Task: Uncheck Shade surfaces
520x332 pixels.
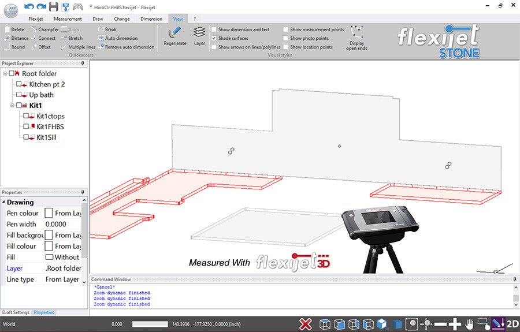Action: pyautogui.click(x=214, y=38)
